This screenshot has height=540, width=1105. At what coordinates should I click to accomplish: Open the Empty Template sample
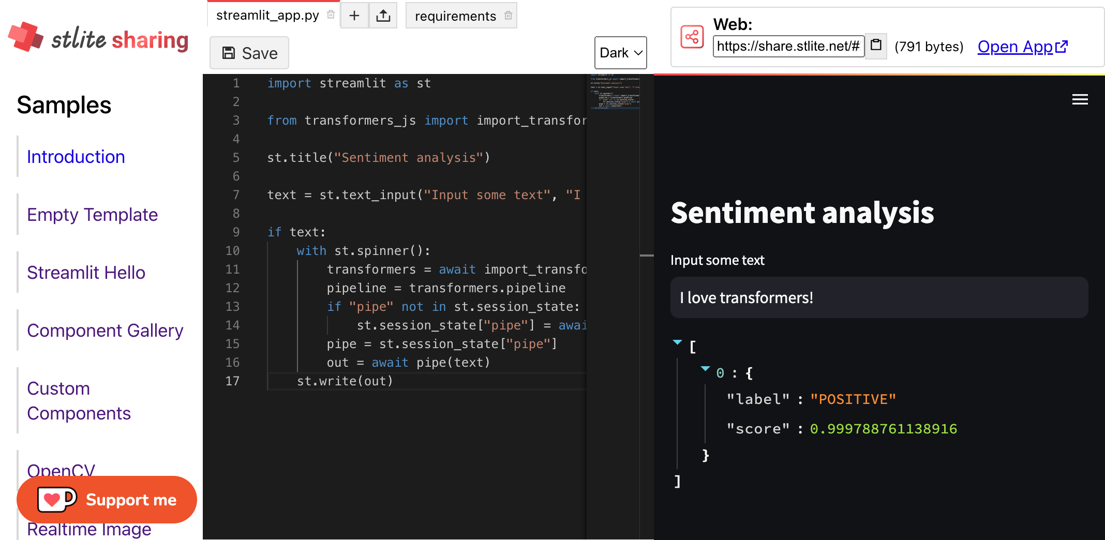pyautogui.click(x=93, y=215)
